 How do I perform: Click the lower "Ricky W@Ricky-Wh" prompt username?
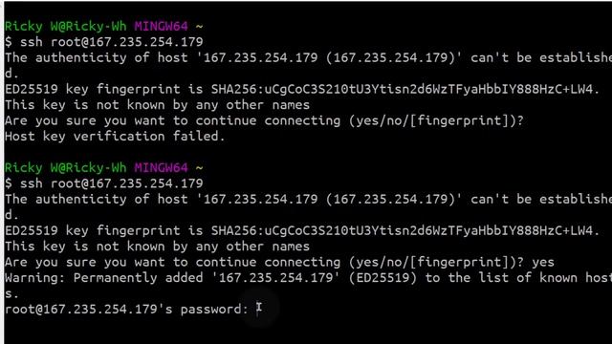click(66, 168)
